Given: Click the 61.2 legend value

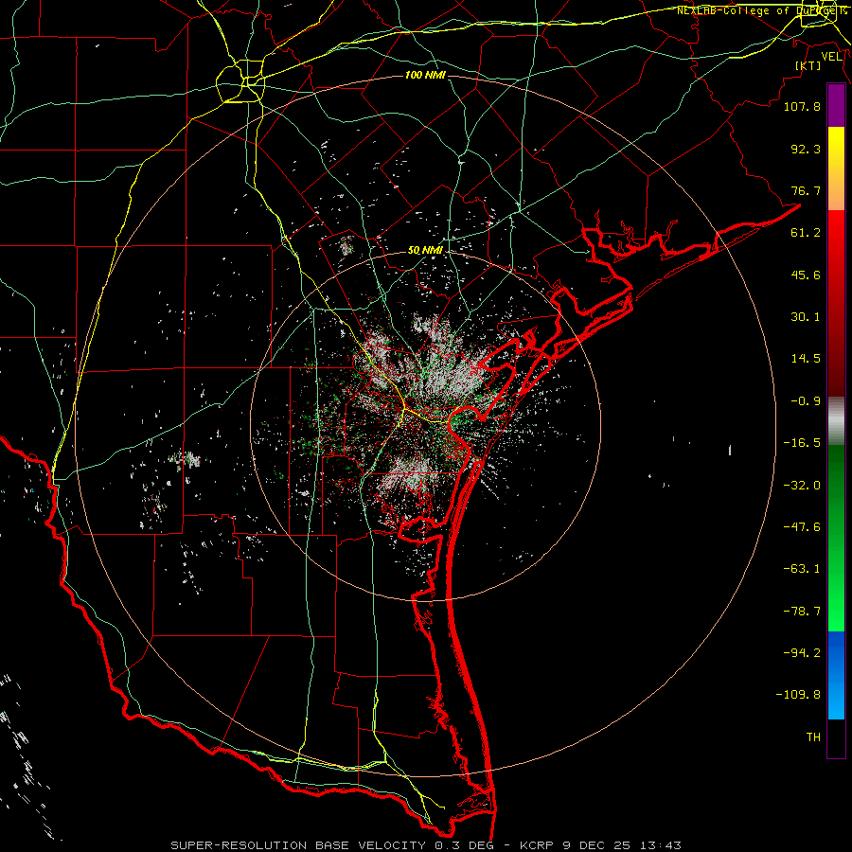Looking at the screenshot, I should pyautogui.click(x=806, y=233).
